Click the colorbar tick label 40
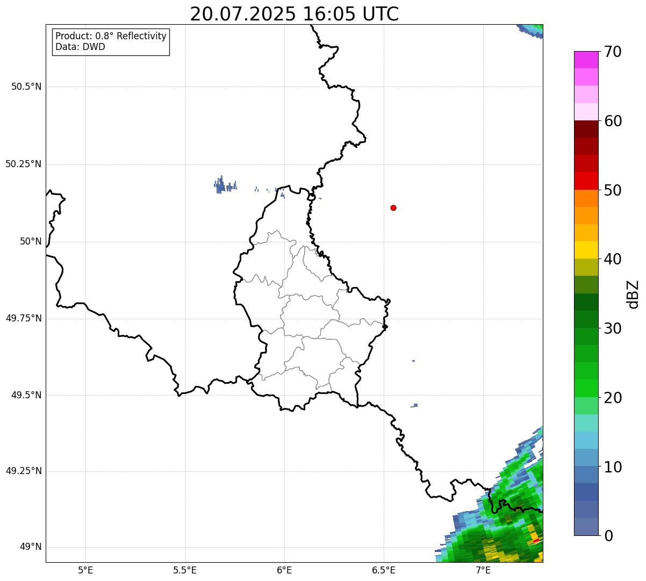The height and width of the screenshot is (581, 646). tap(613, 259)
